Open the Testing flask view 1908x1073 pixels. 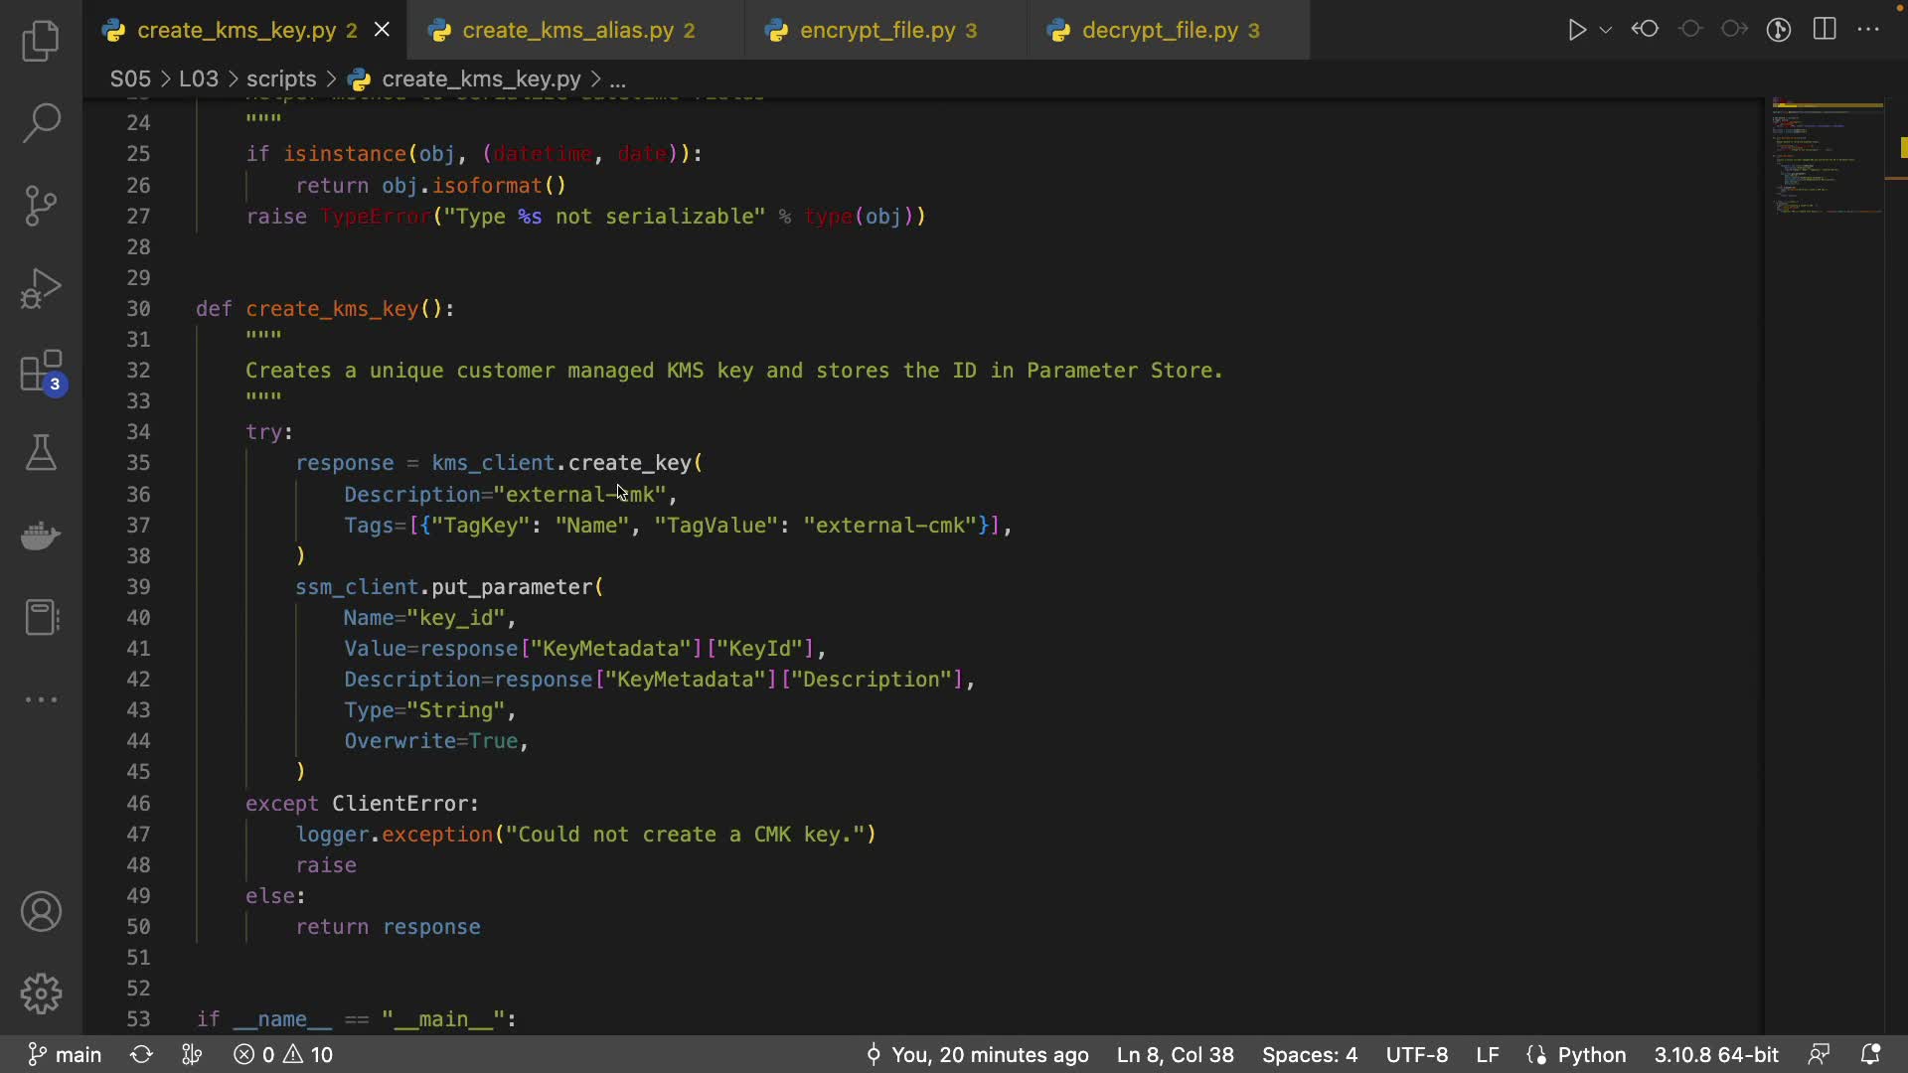tap(41, 453)
